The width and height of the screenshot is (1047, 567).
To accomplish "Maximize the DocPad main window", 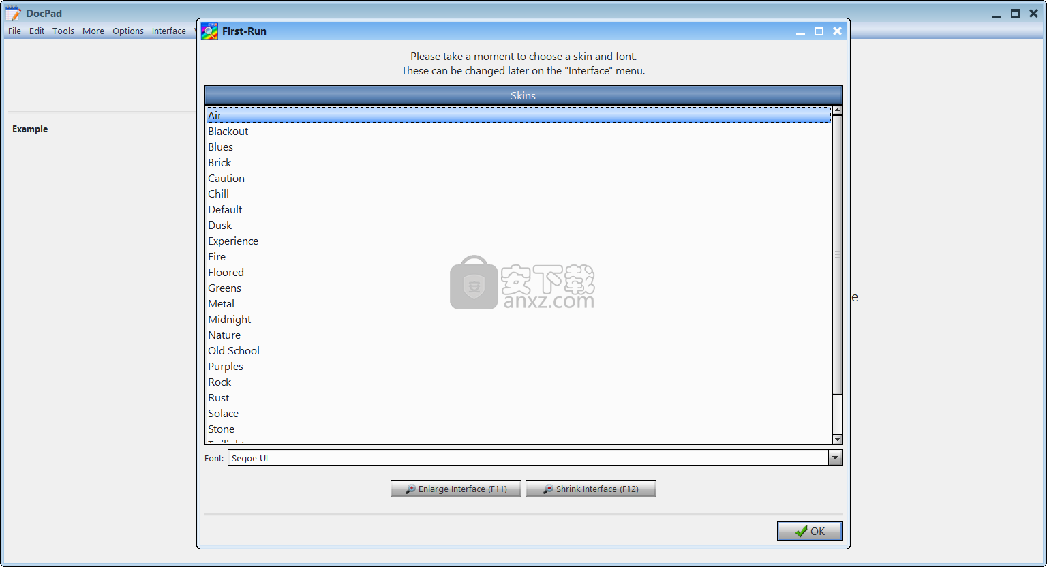I will click(x=1015, y=14).
